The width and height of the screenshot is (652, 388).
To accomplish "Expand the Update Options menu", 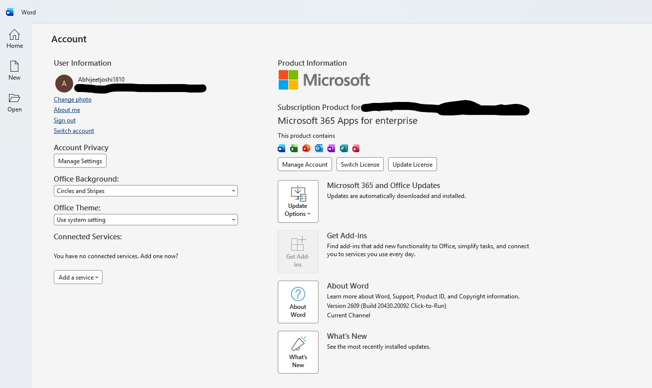I will [x=298, y=201].
